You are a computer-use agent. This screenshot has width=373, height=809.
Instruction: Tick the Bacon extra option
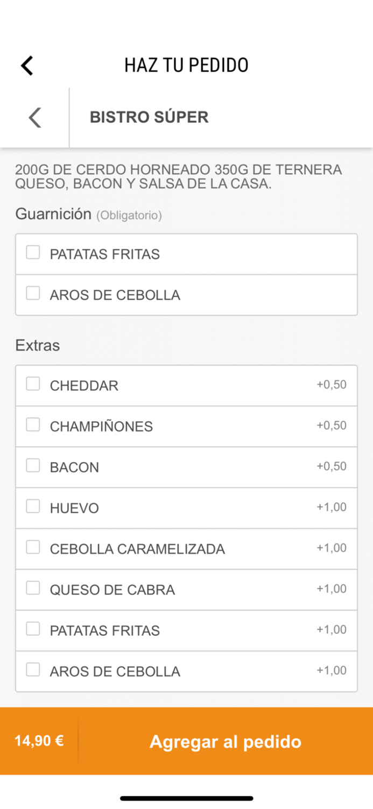pos(33,465)
